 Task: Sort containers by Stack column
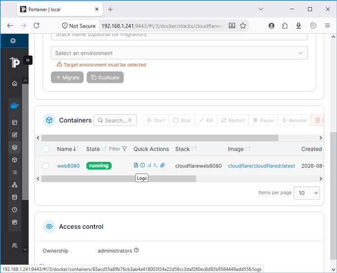coord(186,149)
